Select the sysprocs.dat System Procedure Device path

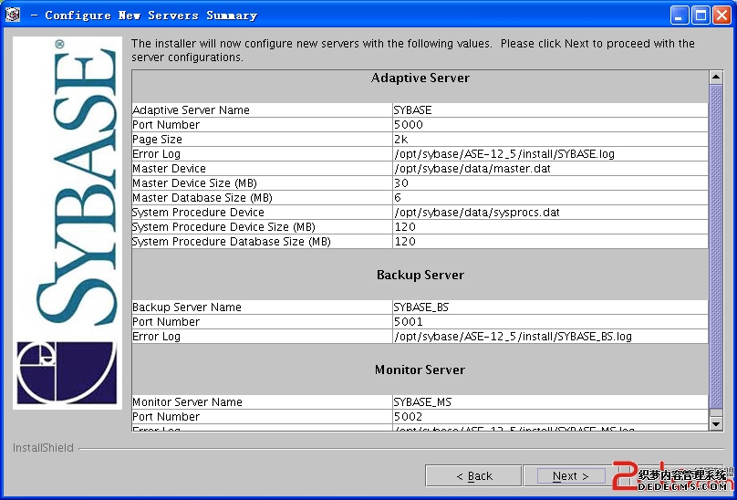pyautogui.click(x=476, y=213)
